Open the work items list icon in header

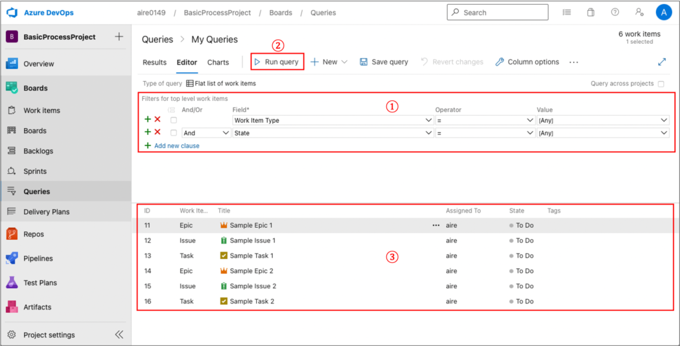[x=566, y=12]
